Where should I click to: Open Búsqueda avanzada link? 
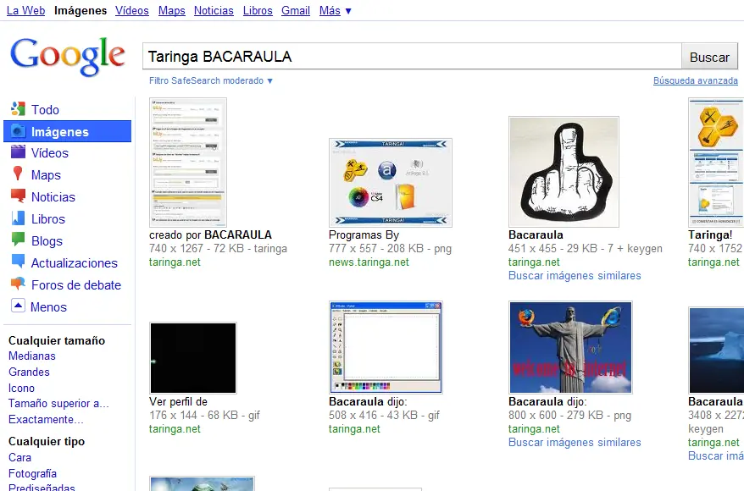click(x=696, y=80)
